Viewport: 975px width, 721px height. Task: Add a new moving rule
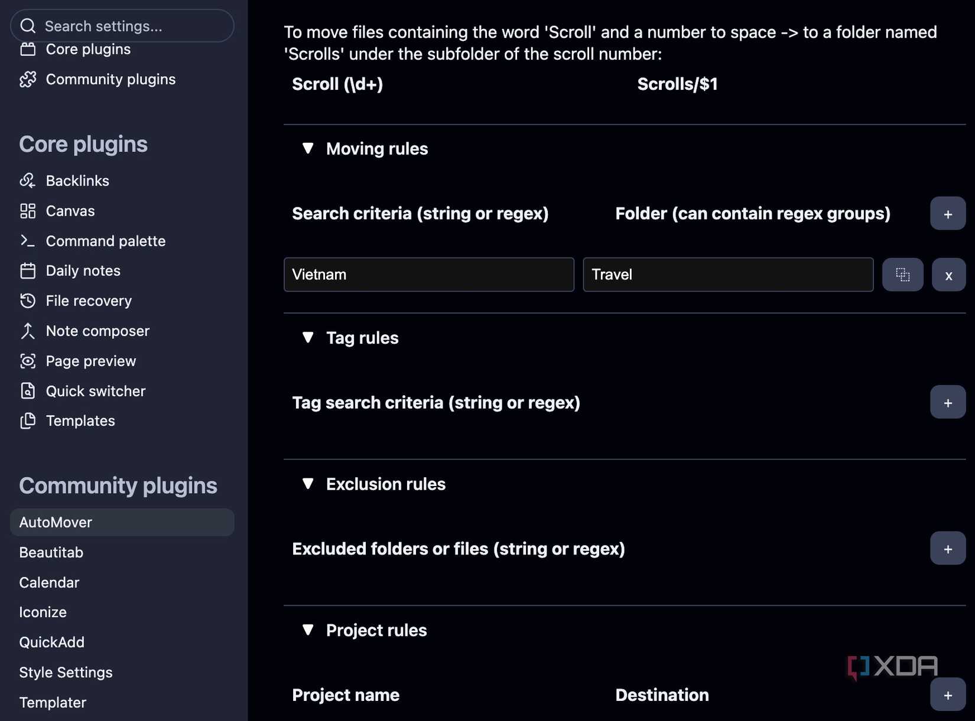coord(948,213)
